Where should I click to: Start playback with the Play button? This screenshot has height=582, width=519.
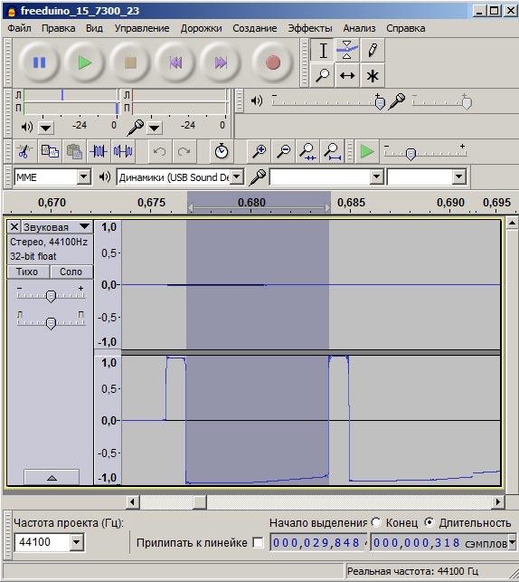tap(85, 62)
